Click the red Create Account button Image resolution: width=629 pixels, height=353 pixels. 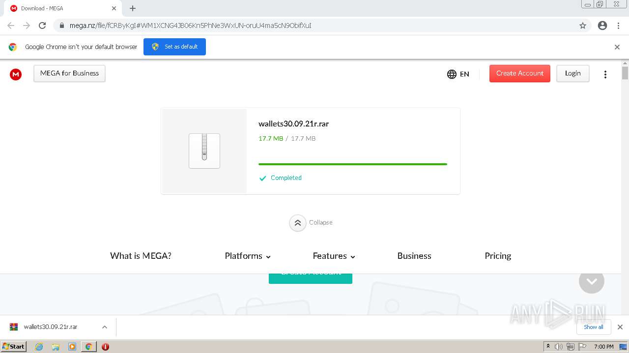(520, 74)
